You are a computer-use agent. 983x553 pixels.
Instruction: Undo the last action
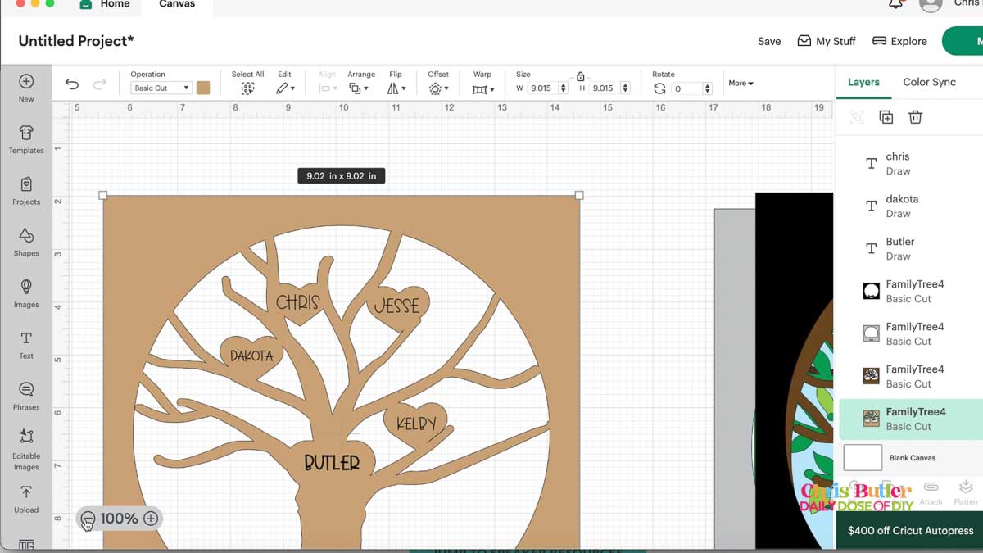coord(72,84)
